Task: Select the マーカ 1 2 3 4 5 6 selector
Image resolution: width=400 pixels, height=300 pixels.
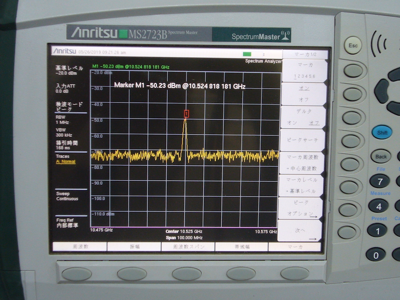Action: pyautogui.click(x=305, y=70)
